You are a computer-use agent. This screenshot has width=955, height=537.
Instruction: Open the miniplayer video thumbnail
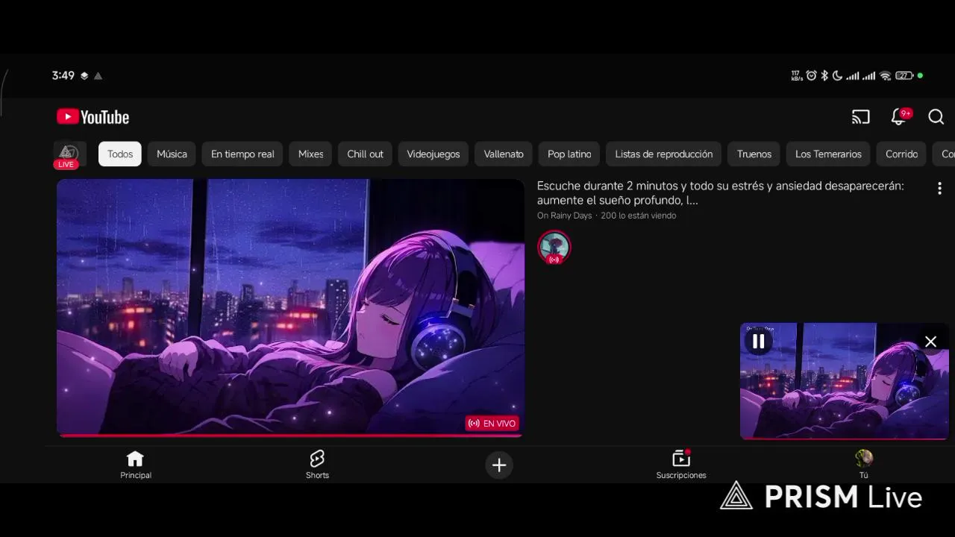coord(844,381)
